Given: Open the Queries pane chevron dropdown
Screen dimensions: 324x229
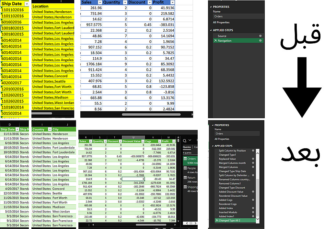Looking at the screenshot, I should point(190,140).
